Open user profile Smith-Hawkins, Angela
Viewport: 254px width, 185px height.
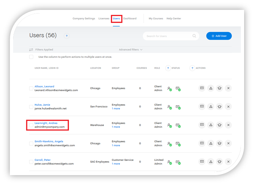click(49, 141)
